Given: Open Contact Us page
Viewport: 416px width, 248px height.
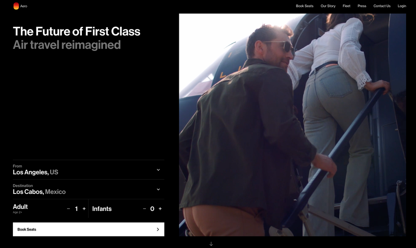Looking at the screenshot, I should pyautogui.click(x=382, y=6).
